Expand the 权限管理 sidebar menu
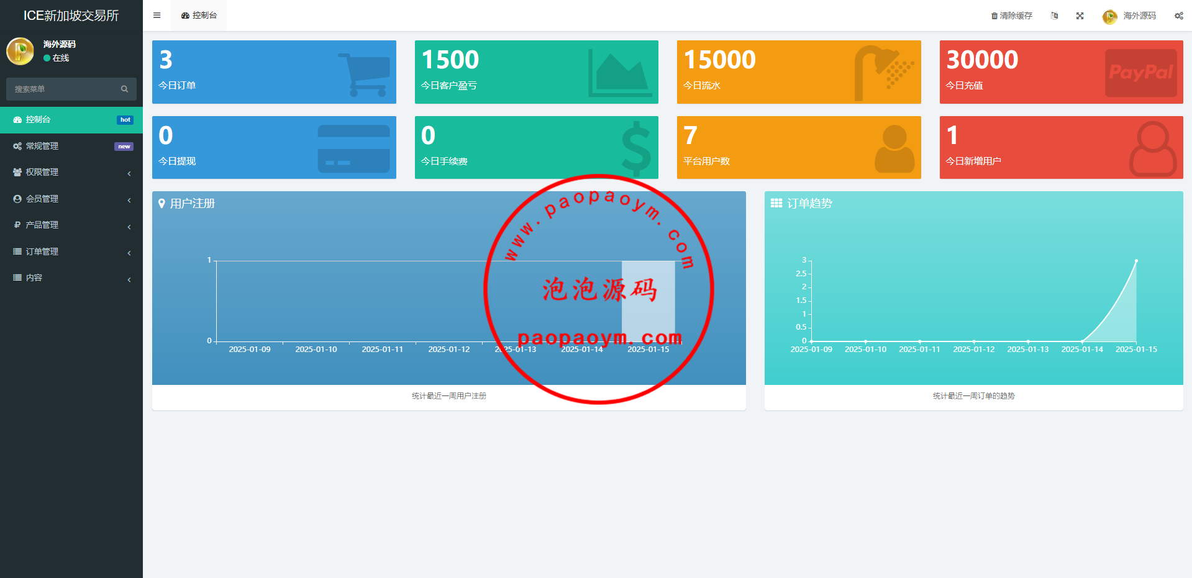Image resolution: width=1192 pixels, height=578 pixels. pyautogui.click(x=71, y=172)
